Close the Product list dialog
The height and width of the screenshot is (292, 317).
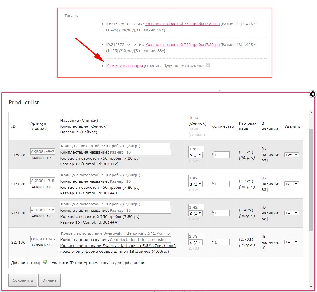(312, 94)
